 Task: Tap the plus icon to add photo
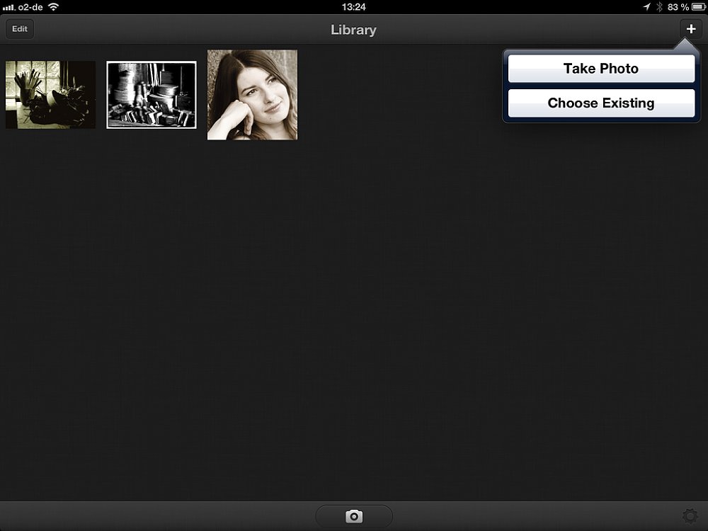[691, 29]
